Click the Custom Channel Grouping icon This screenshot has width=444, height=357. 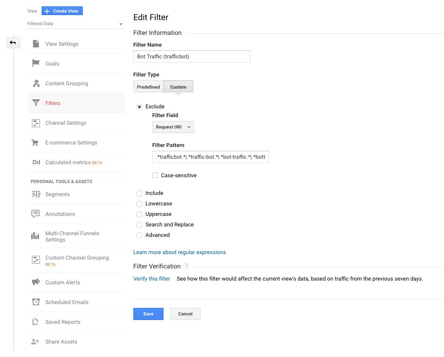(36, 260)
